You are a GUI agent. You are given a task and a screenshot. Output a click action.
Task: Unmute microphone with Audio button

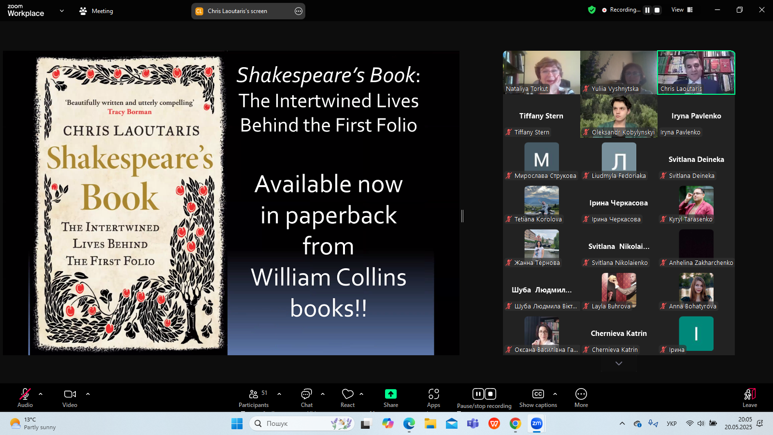click(x=25, y=398)
